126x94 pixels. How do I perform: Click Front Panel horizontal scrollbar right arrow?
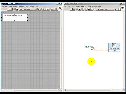click(59, 90)
